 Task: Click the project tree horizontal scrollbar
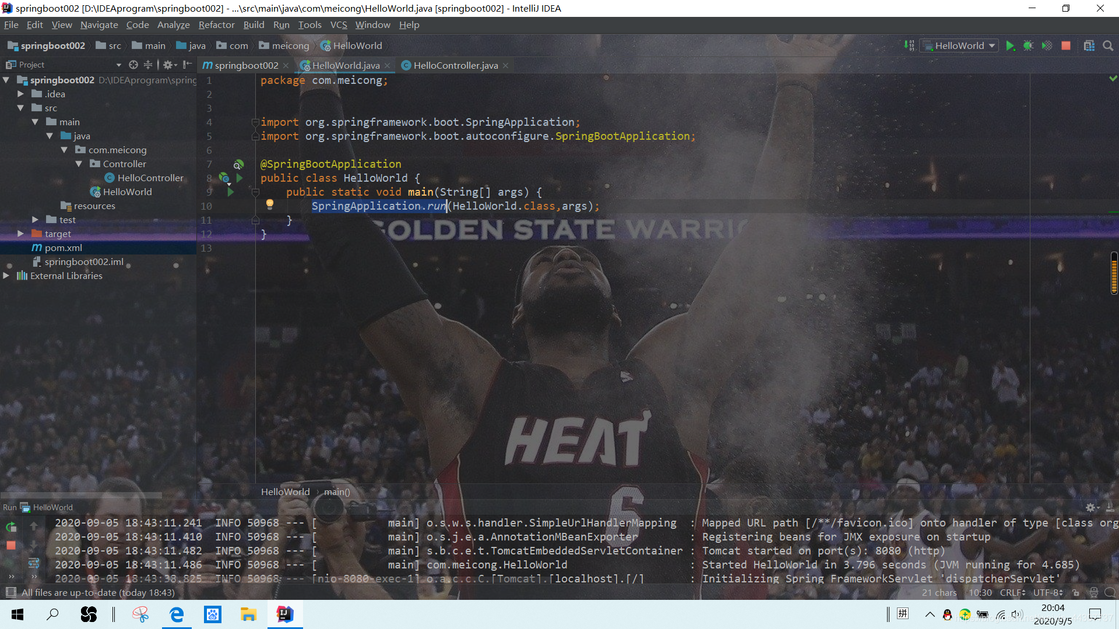[x=81, y=496]
